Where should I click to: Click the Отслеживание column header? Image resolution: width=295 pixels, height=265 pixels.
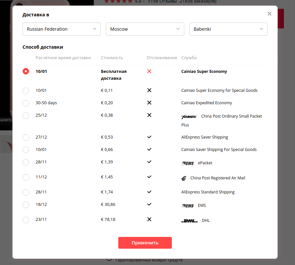pos(162,58)
